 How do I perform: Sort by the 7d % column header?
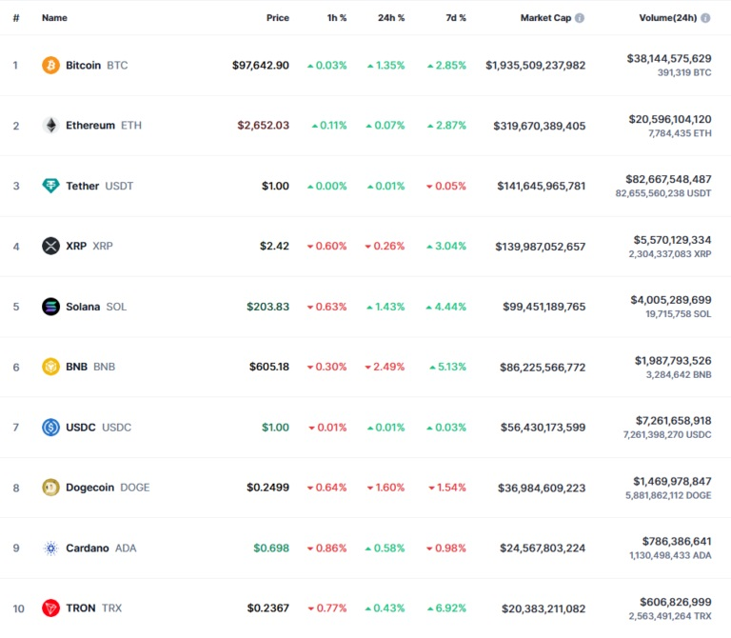pos(456,18)
